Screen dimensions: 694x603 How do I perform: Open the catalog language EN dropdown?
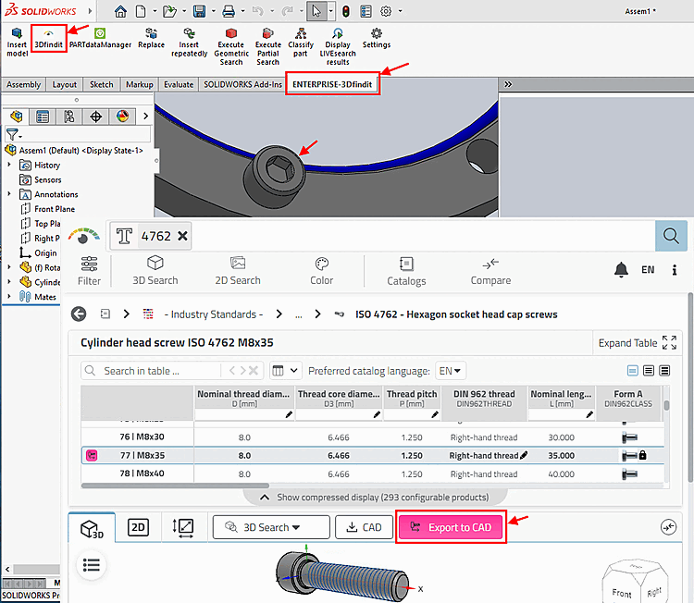451,371
